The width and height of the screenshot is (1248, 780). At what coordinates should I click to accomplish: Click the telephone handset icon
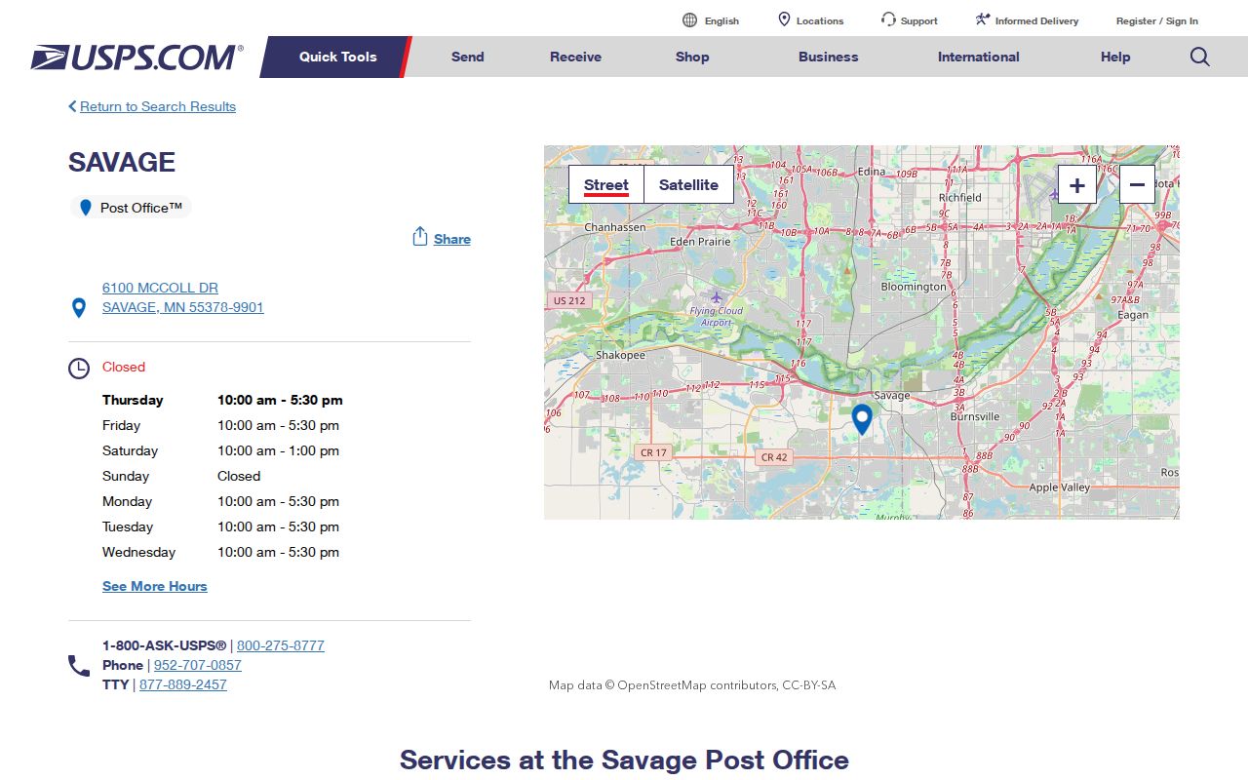(x=79, y=666)
